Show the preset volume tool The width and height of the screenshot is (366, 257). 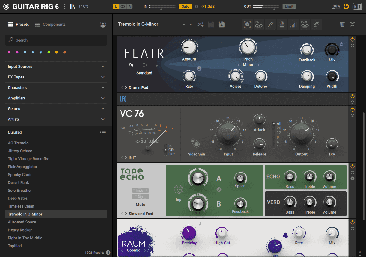tap(293, 25)
